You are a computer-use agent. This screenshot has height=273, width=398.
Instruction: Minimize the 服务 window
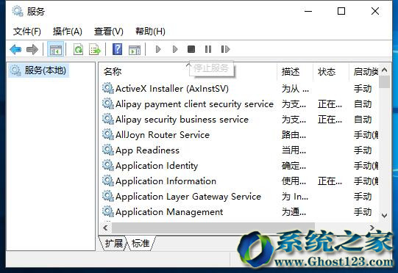click(308, 11)
